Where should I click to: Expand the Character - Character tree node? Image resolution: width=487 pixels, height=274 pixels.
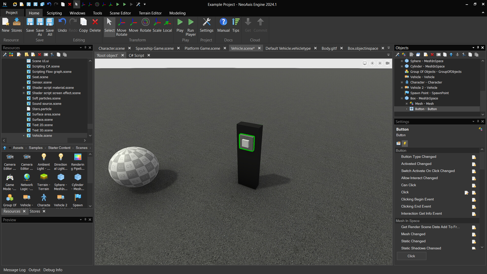pos(402,82)
